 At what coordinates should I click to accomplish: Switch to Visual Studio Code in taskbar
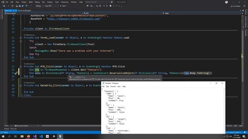click(x=41, y=136)
